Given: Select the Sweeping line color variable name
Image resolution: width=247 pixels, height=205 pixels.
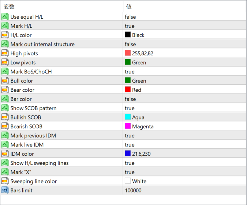Looking at the screenshot, I should tap(34, 181).
